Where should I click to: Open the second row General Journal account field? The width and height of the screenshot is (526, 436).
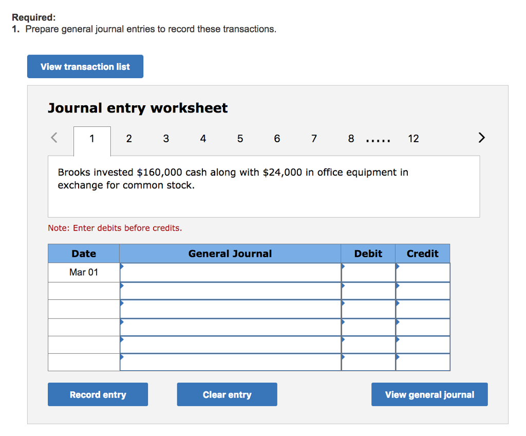[x=231, y=291]
